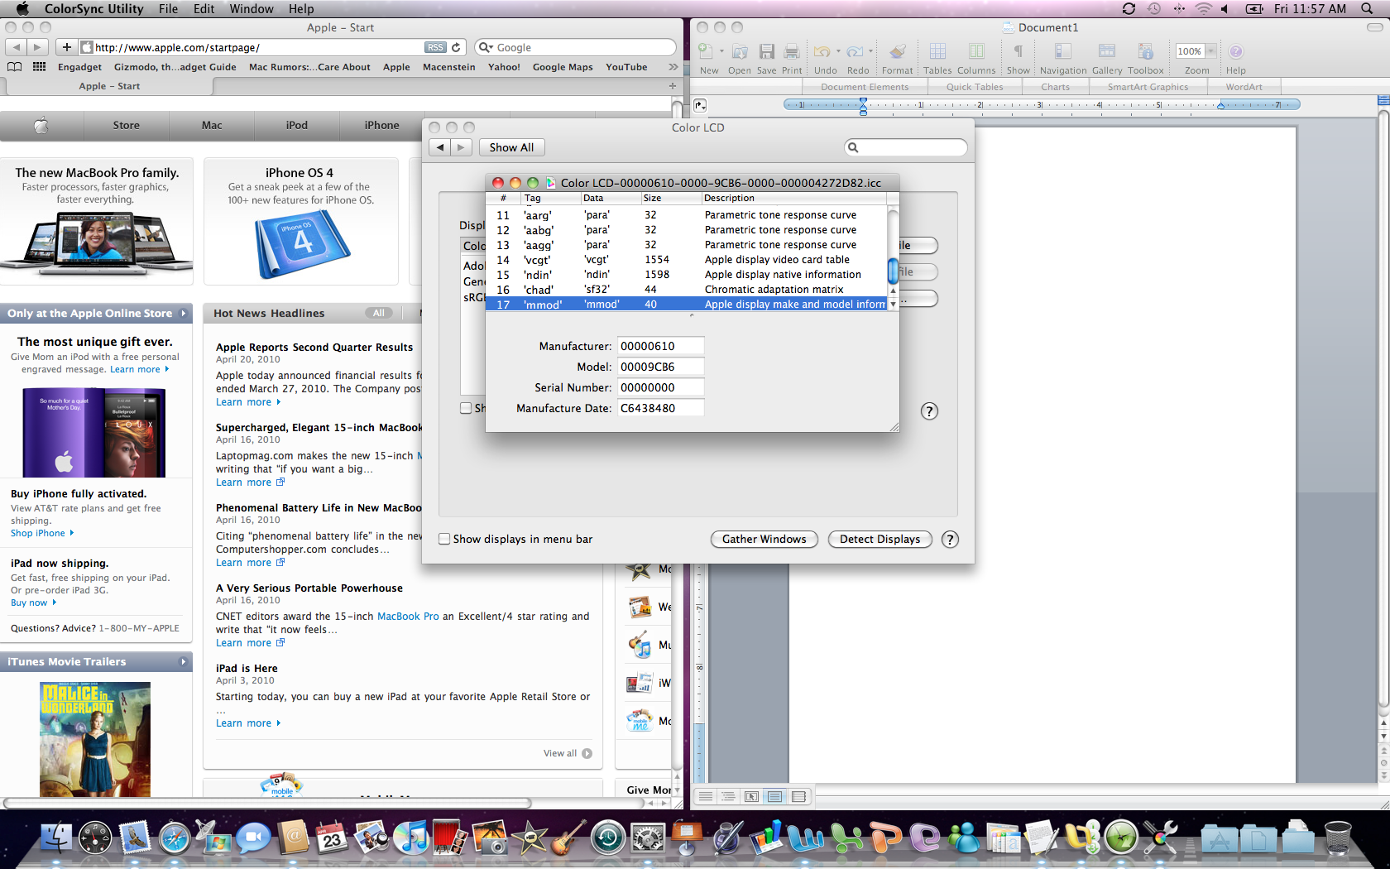Screen dimensions: 1390x869
Task: Open System Preferences from the Dock
Action: tap(648, 838)
